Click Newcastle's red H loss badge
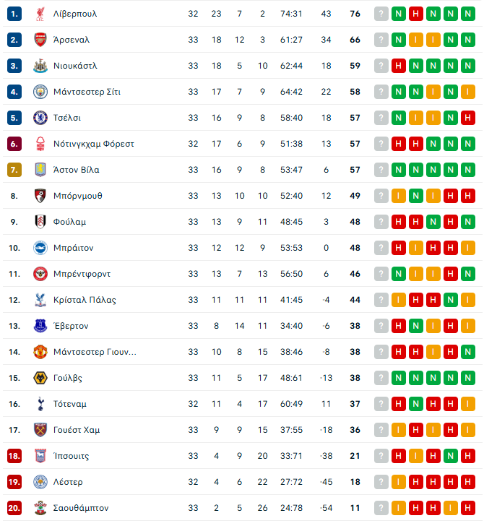Viewport: 484px width, 526px height. point(399,66)
